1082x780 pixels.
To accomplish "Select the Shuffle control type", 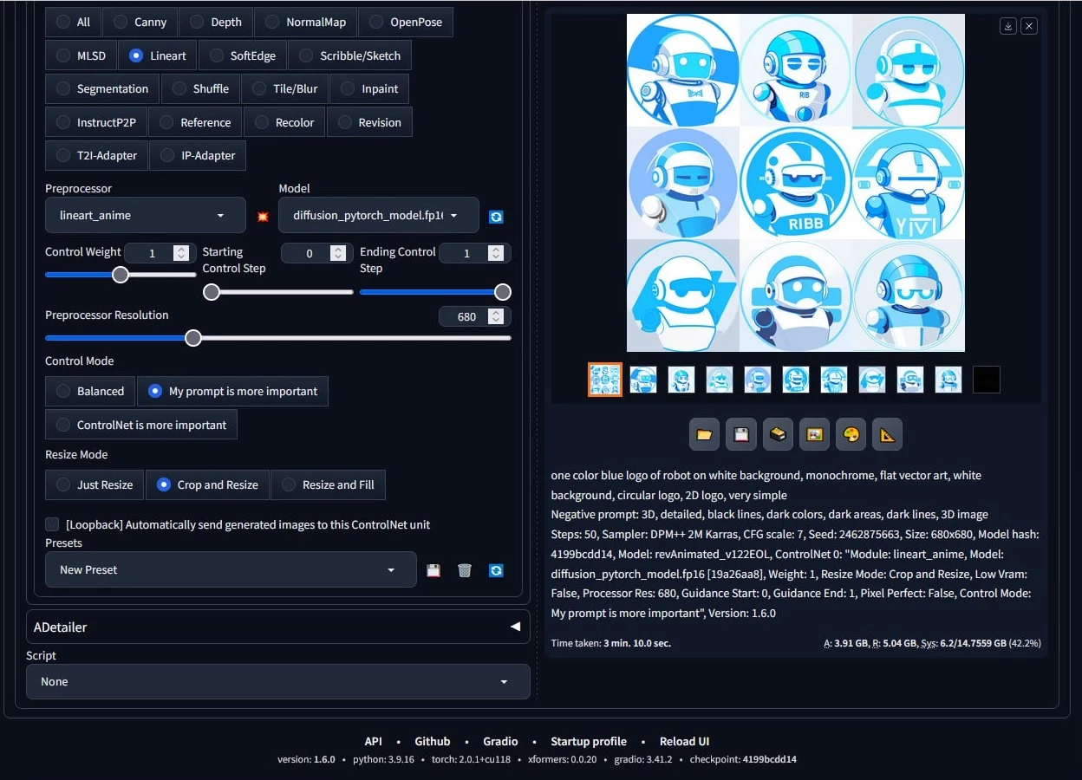I will (x=200, y=88).
